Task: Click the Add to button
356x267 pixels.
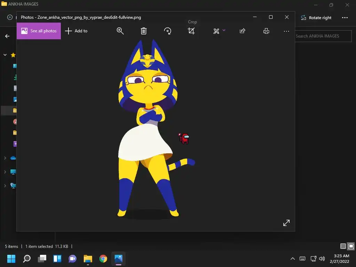Action: coord(76,31)
